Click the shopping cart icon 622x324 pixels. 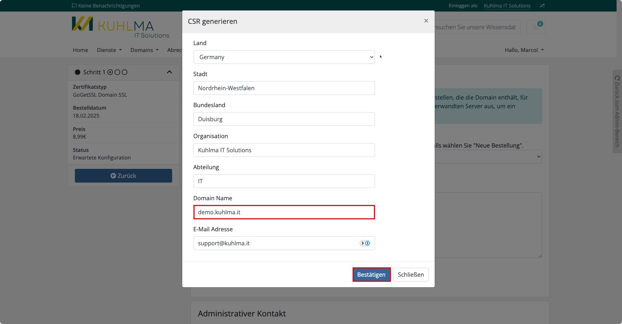pyautogui.click(x=536, y=27)
